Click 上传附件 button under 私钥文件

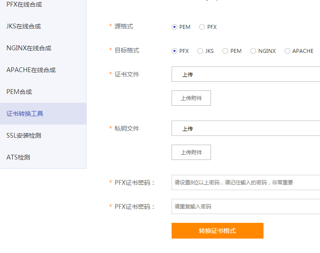191,152
